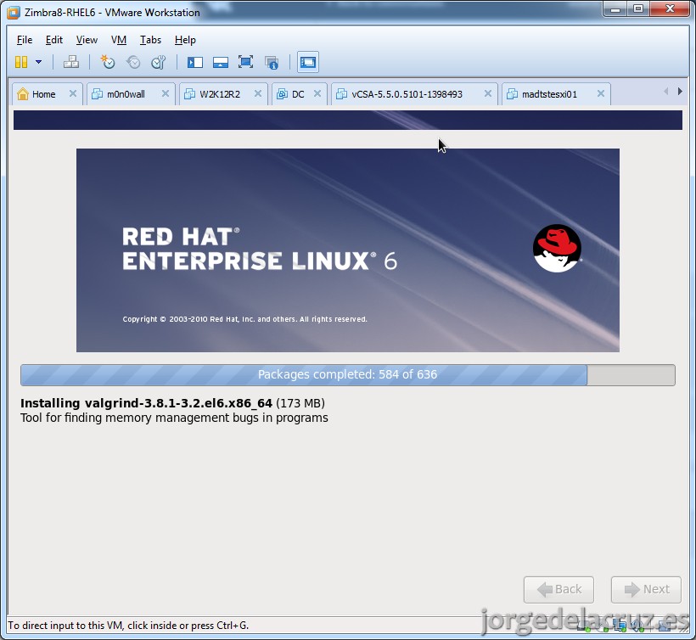Close the madtstesxi01 tab
Image resolution: width=696 pixels, height=640 pixels.
point(601,93)
